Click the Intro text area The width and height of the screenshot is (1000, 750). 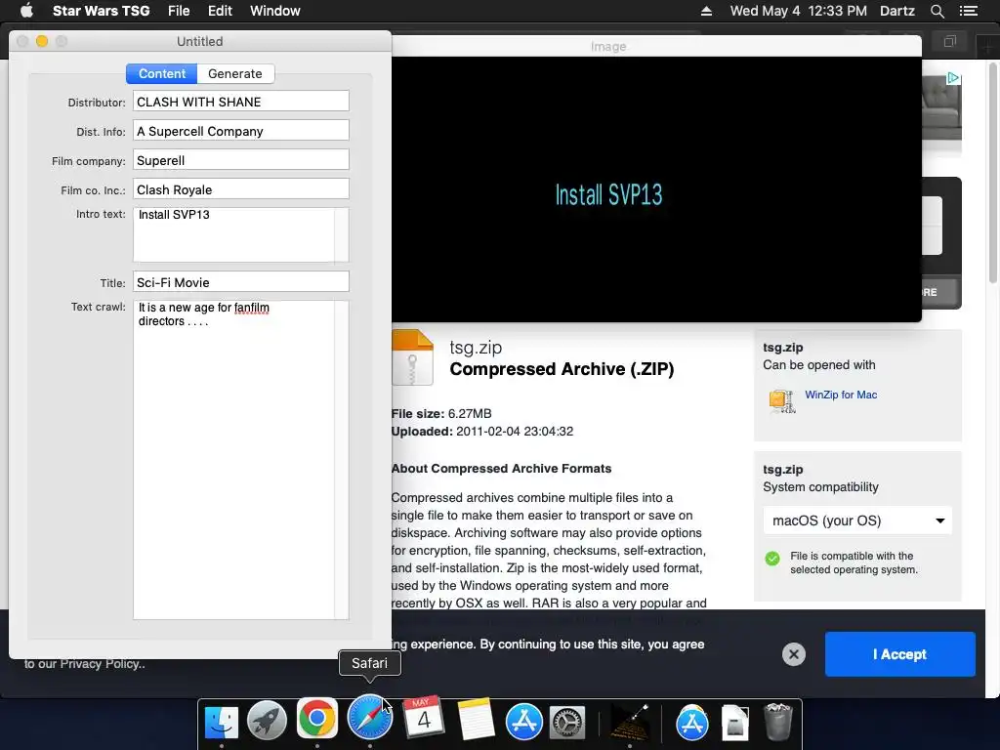(240, 234)
